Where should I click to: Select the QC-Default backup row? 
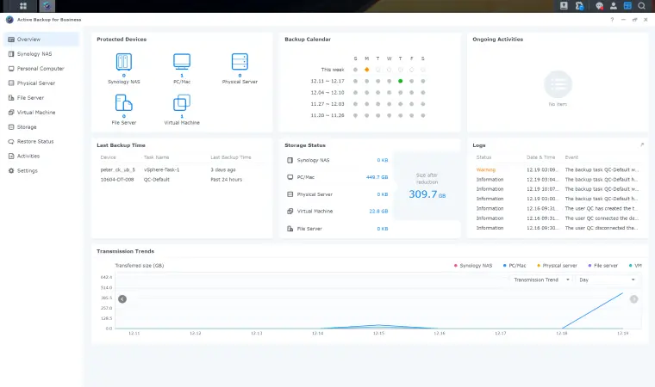tap(182, 180)
